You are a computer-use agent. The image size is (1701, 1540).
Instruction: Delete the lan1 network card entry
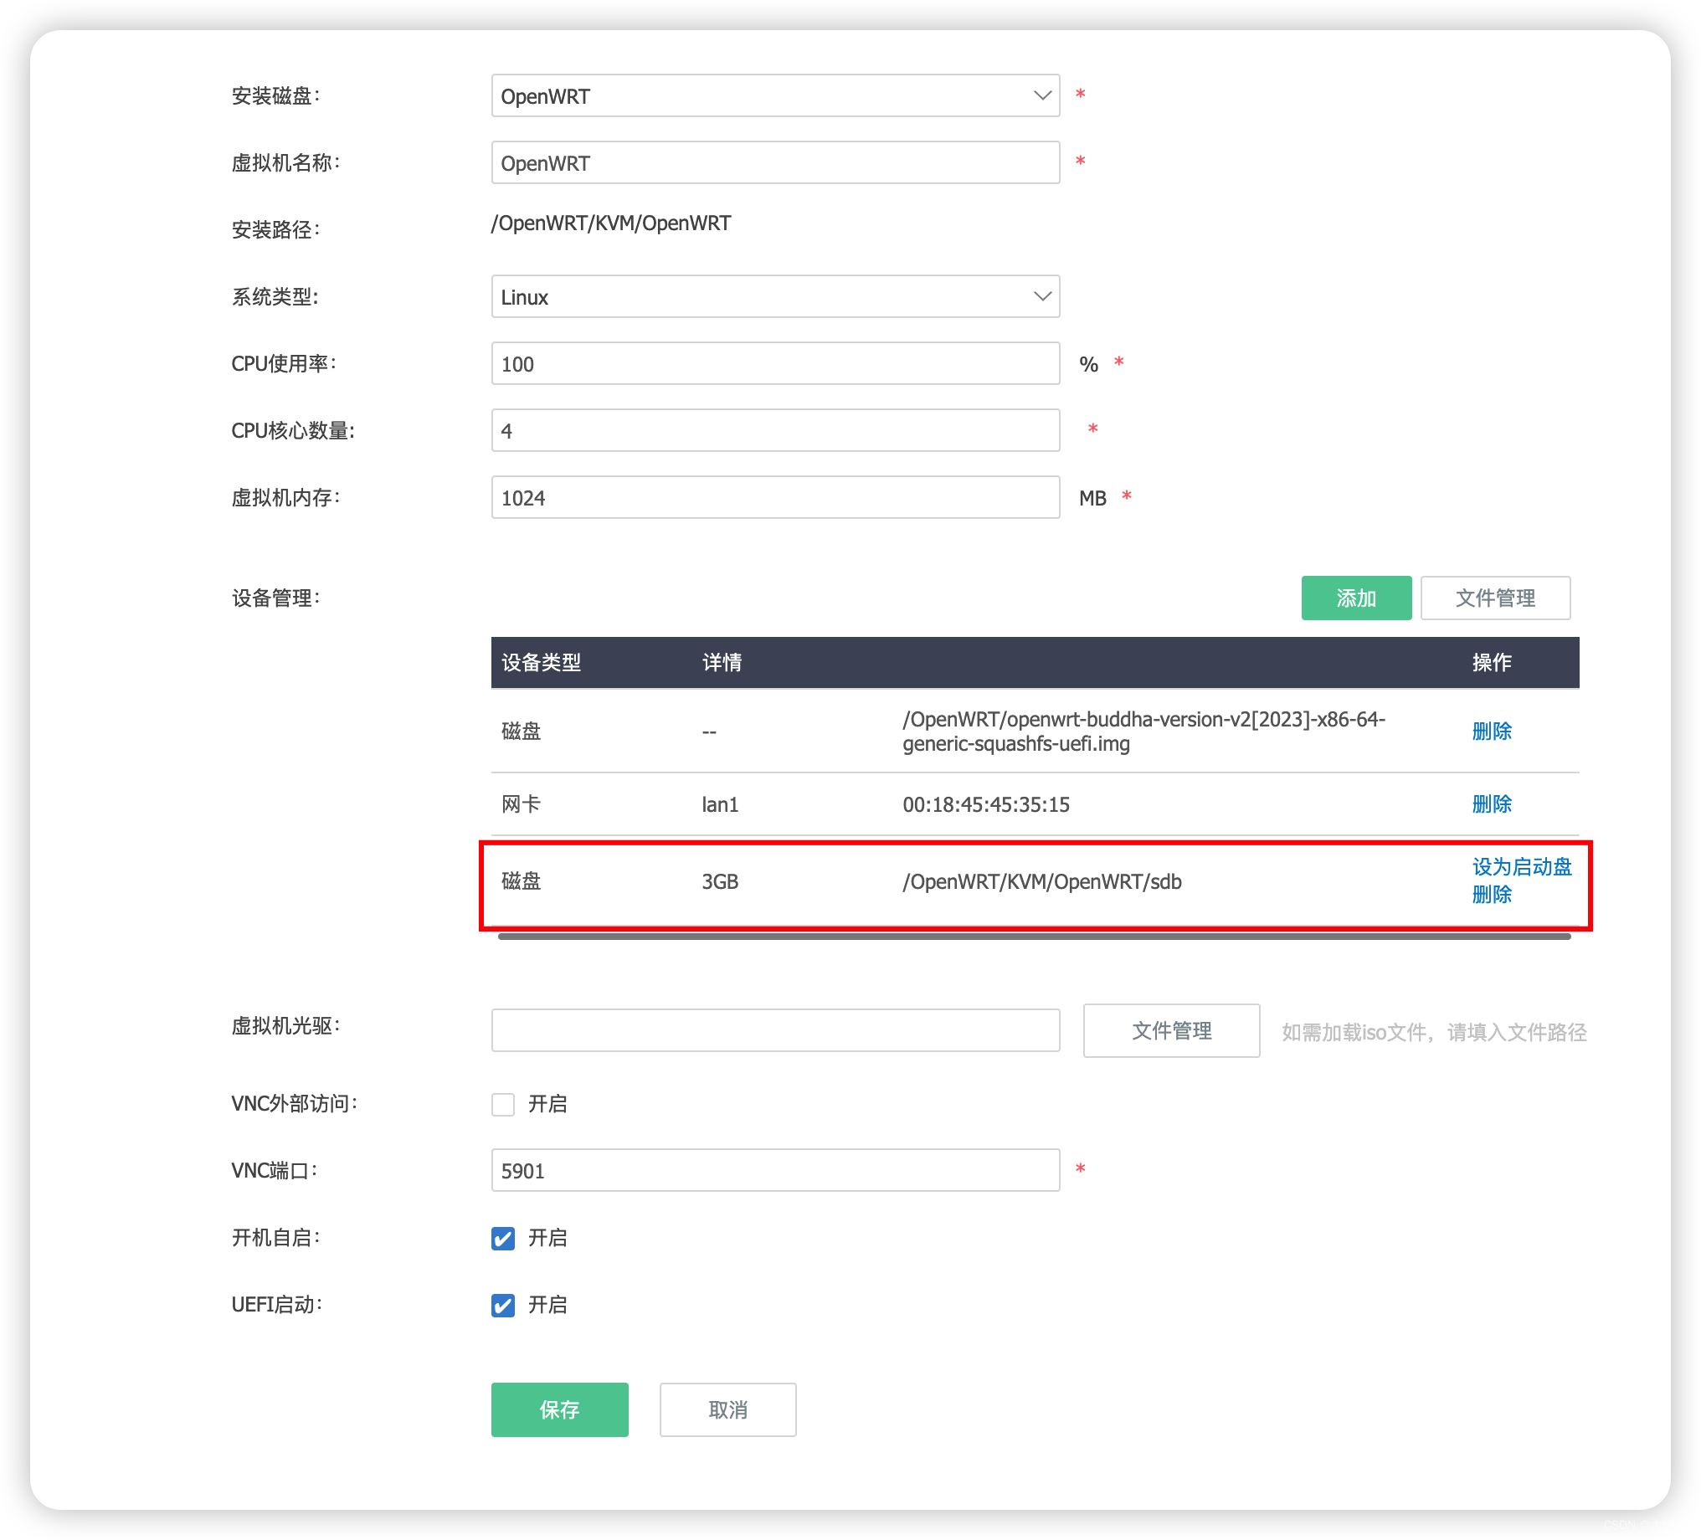[x=1492, y=803]
